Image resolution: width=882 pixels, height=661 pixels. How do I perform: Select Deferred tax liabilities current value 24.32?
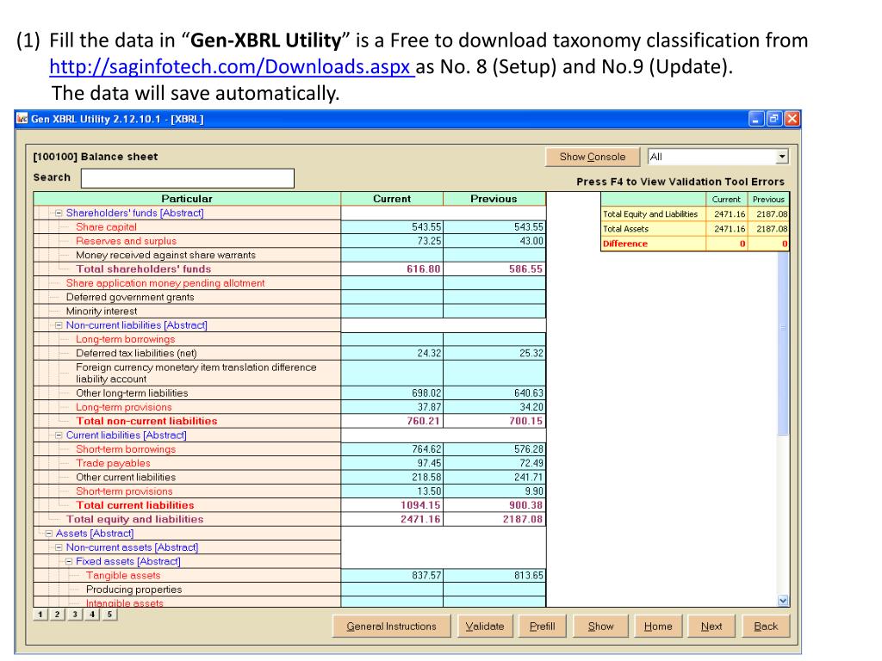tap(392, 354)
